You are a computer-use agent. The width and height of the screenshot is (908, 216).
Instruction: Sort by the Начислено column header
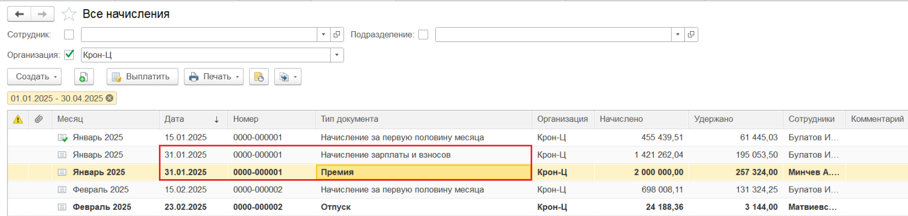pyautogui.click(x=641, y=119)
